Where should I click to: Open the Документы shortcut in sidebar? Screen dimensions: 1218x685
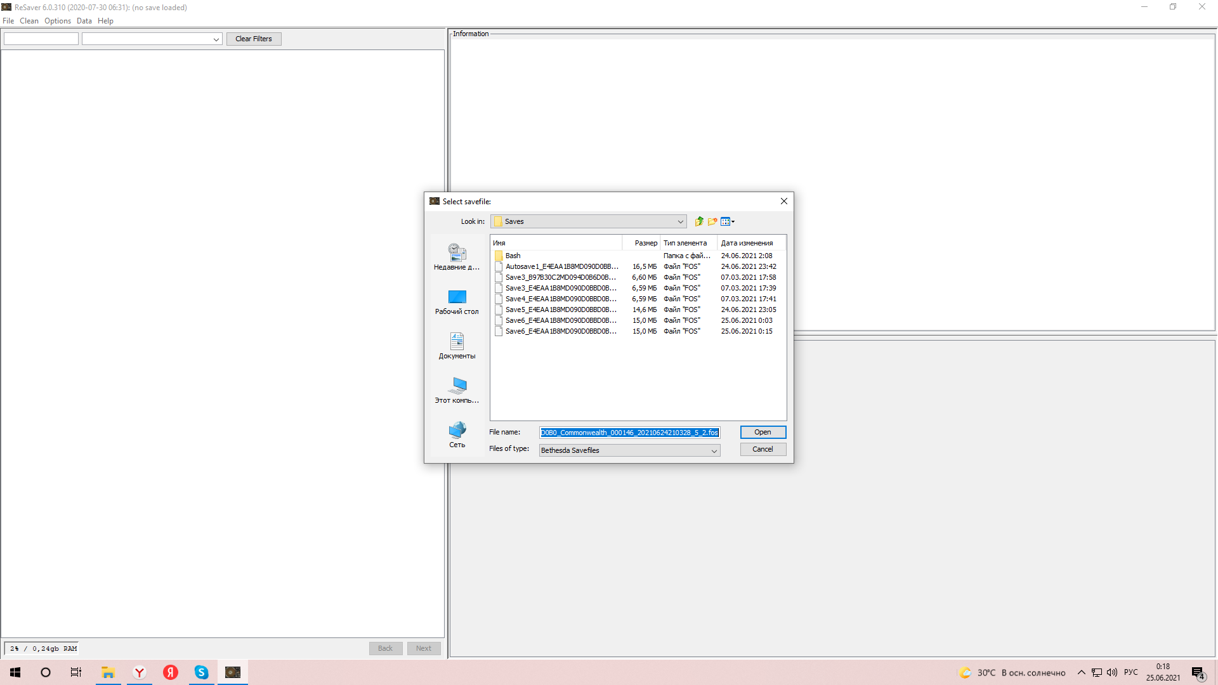(457, 346)
